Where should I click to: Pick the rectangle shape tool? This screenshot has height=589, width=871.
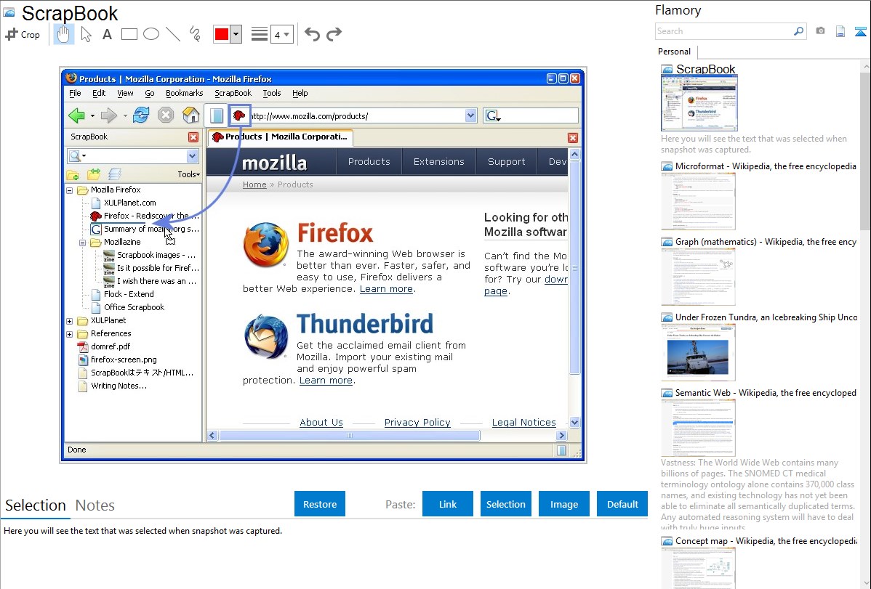129,34
